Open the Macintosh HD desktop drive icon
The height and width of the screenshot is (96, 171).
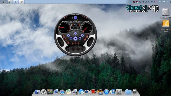pos(166,12)
